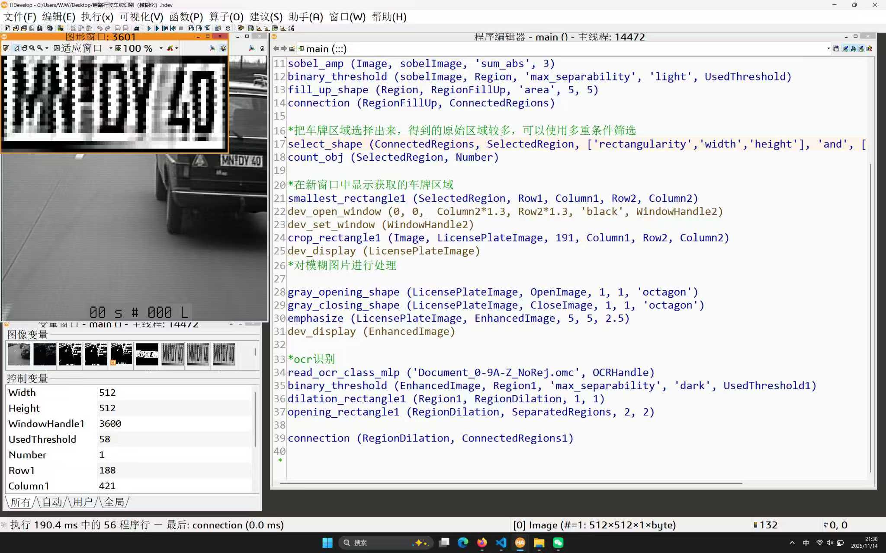Click the back arrow in program editor
The width and height of the screenshot is (886, 553).
coord(276,49)
